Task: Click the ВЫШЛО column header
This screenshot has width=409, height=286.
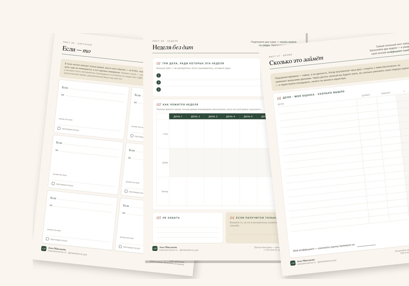Action: (x=386, y=93)
